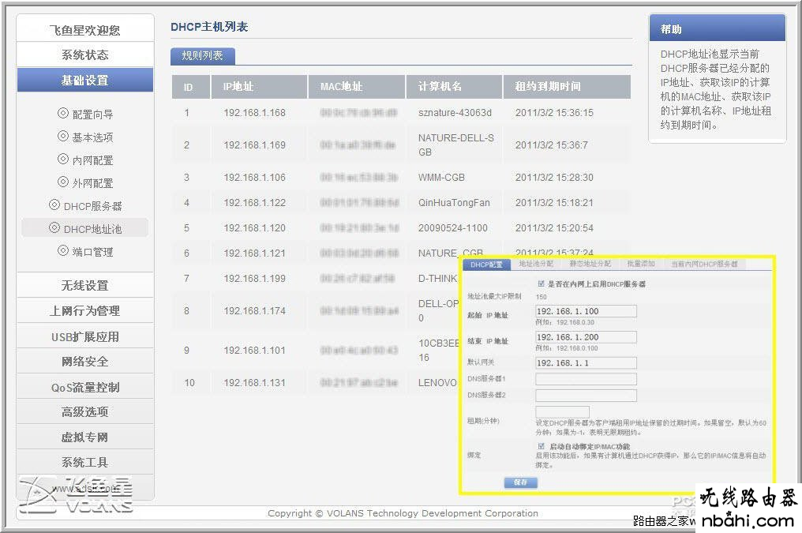The height and width of the screenshot is (533, 802).
Task: Click the bullet icon next to 外网配置
Action: (x=63, y=182)
